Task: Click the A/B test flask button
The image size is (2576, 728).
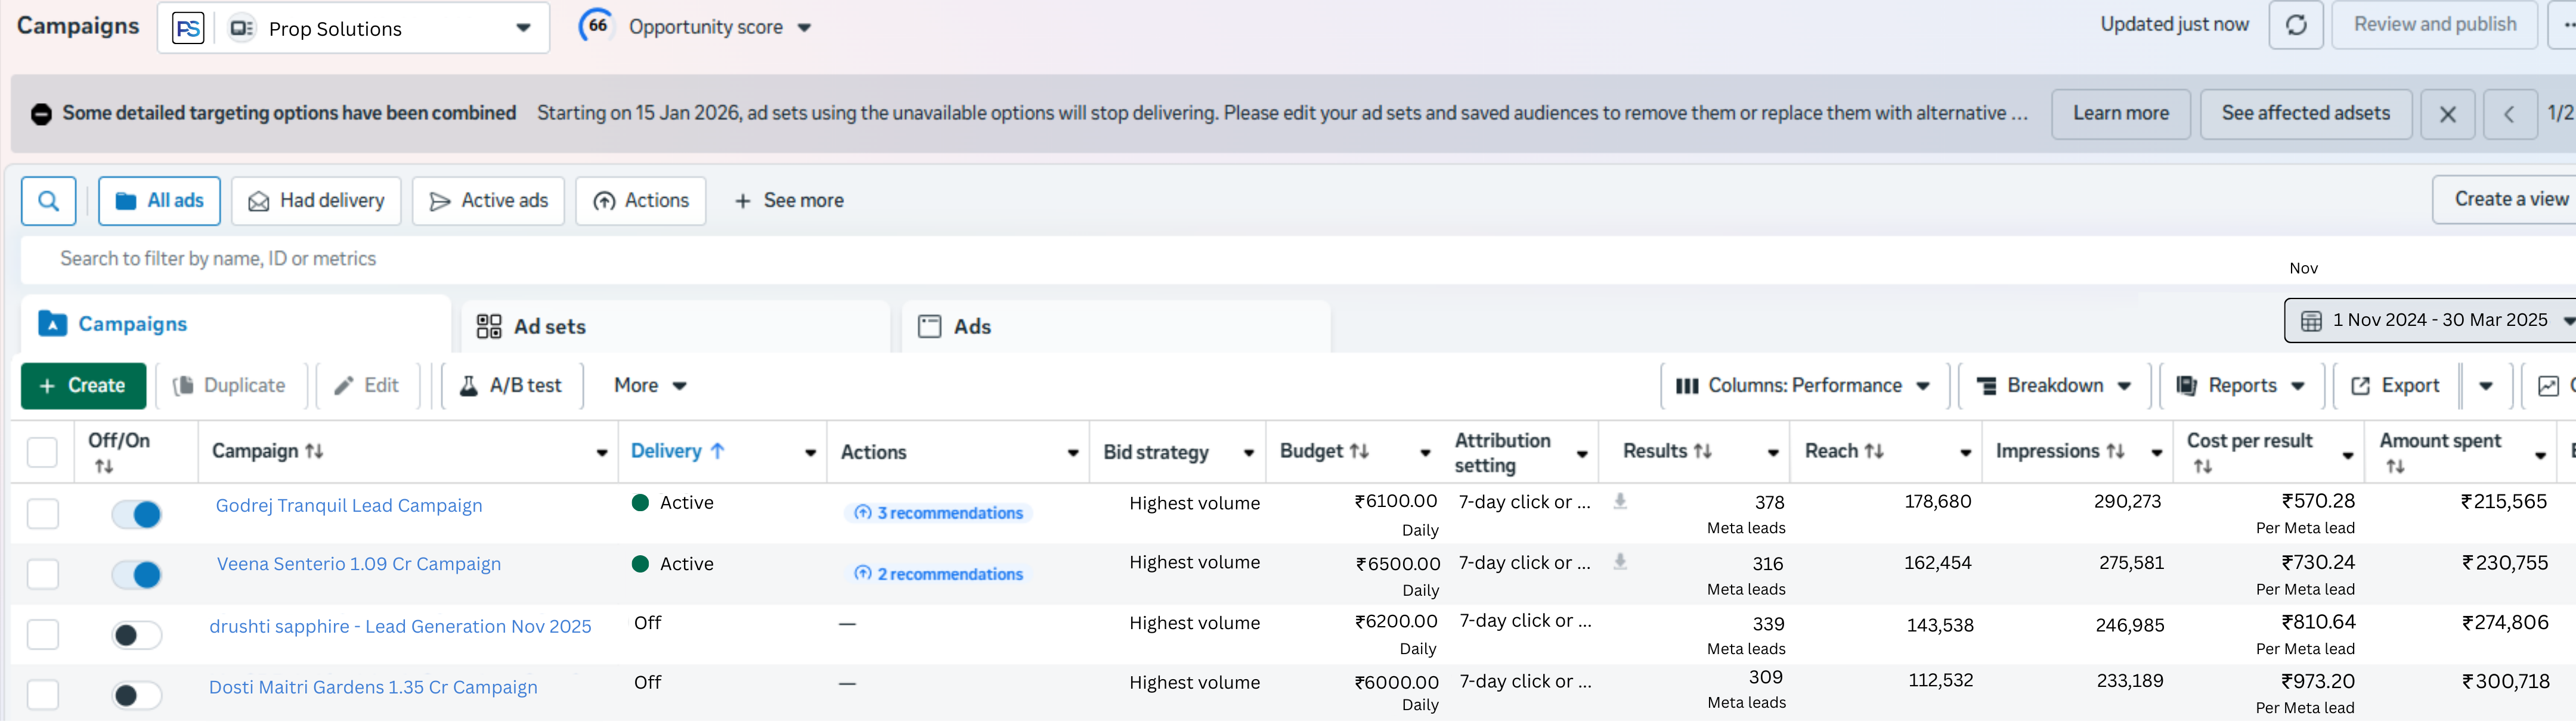Action: 512,385
